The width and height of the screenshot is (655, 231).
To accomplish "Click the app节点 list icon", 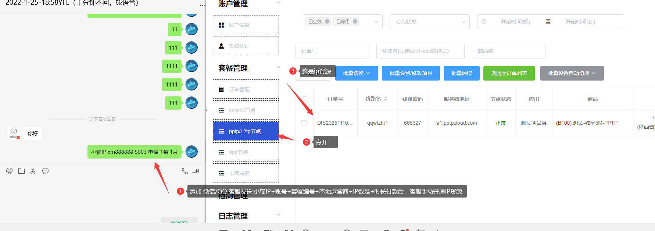I will 221,152.
